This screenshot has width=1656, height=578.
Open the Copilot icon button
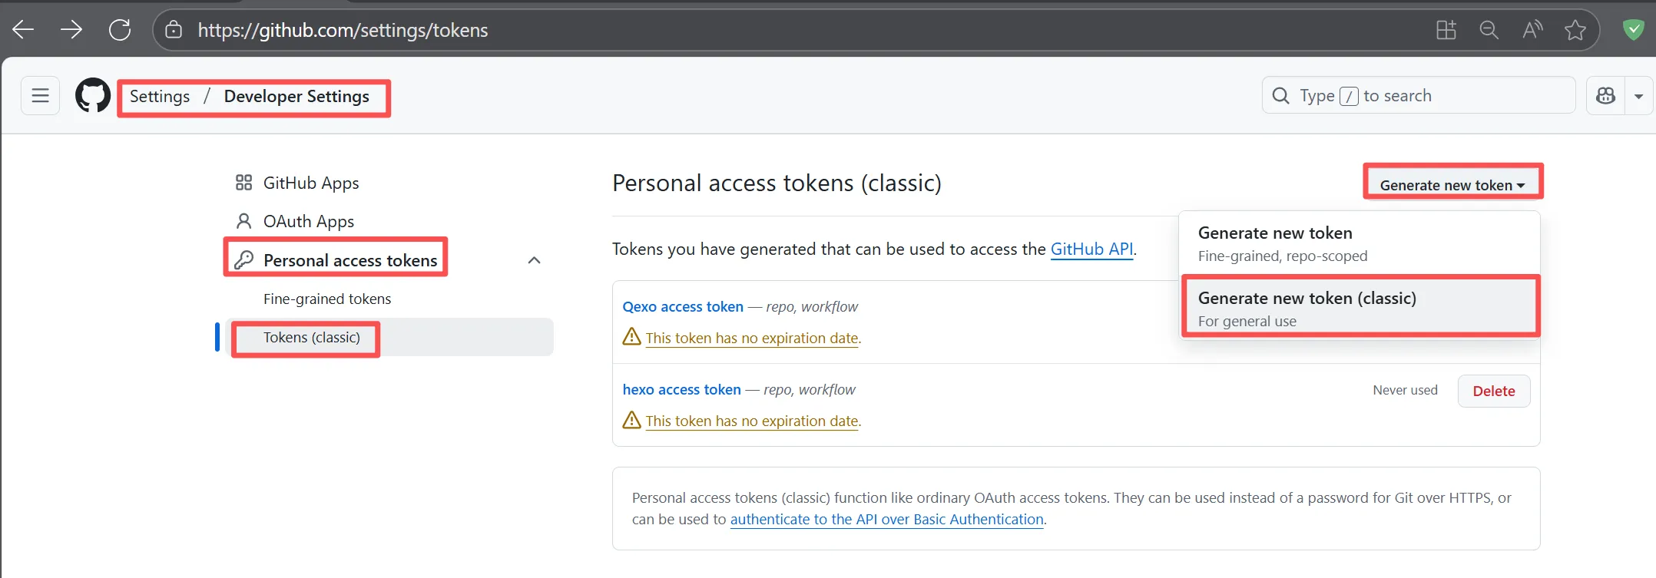1605,96
